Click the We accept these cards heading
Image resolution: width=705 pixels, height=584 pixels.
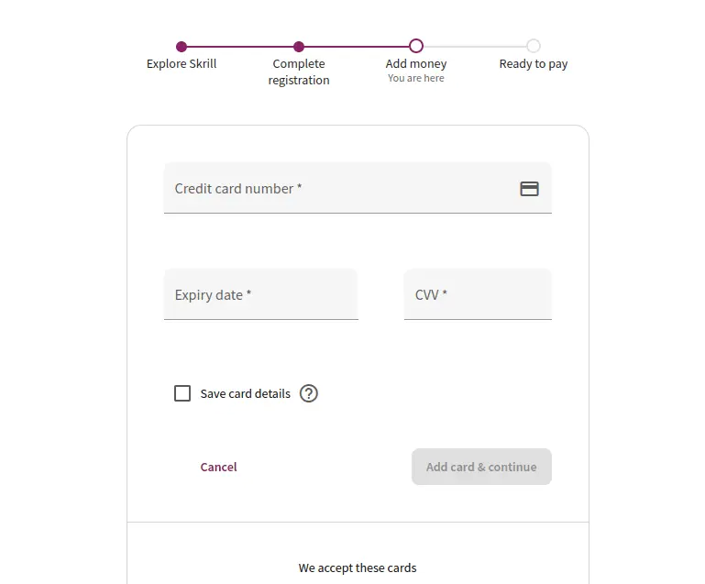(x=358, y=567)
